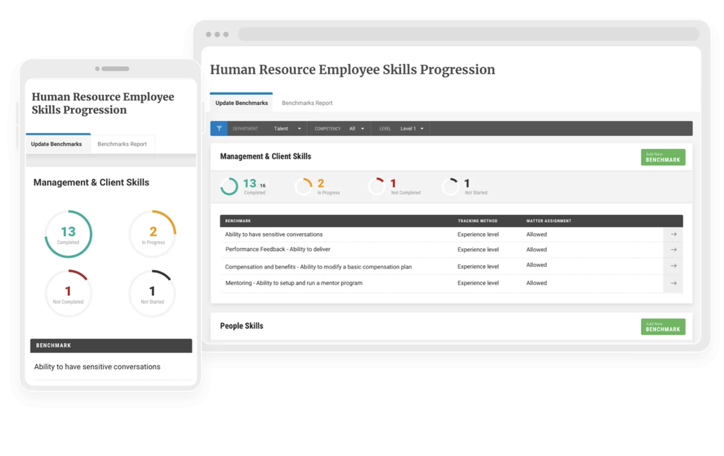
Task: Expand the Level 1 dropdown
Action: 411,129
